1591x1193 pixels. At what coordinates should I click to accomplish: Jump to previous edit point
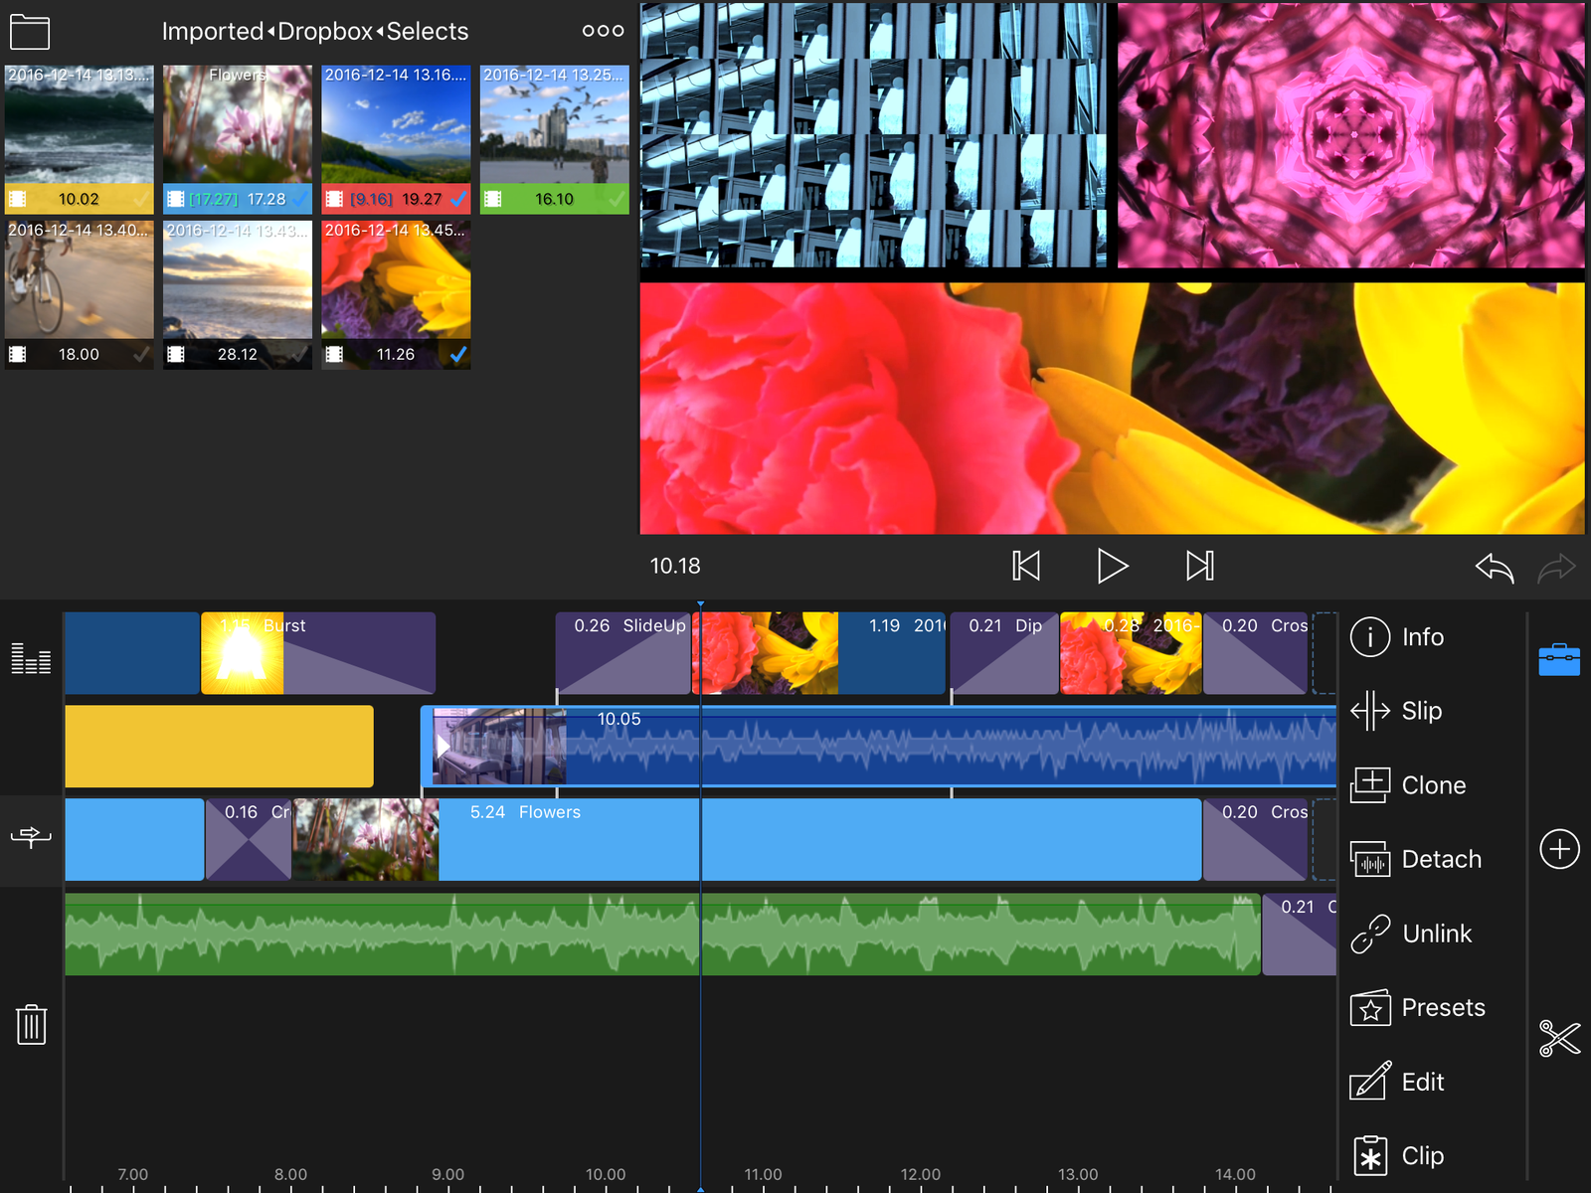(1026, 566)
